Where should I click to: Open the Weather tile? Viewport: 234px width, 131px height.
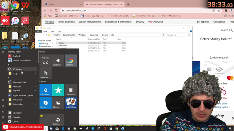click(58, 60)
